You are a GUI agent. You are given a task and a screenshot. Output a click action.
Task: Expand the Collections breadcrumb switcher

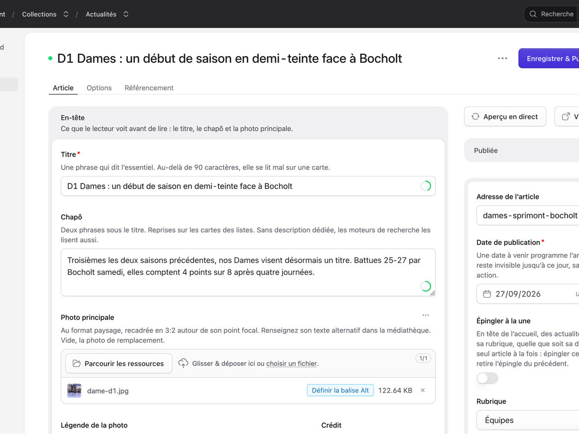pos(66,14)
